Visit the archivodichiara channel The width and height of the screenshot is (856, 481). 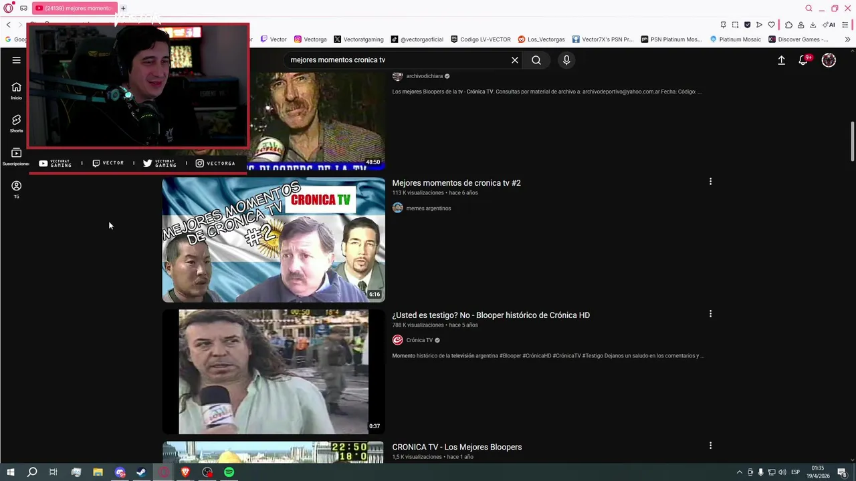425,76
